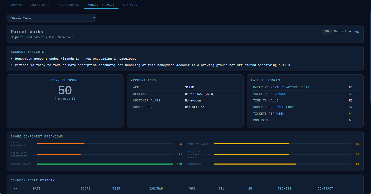This screenshot has height=194, width=371.
Task: Click the 4-wk avg: 52 text
Action: pos(65,99)
